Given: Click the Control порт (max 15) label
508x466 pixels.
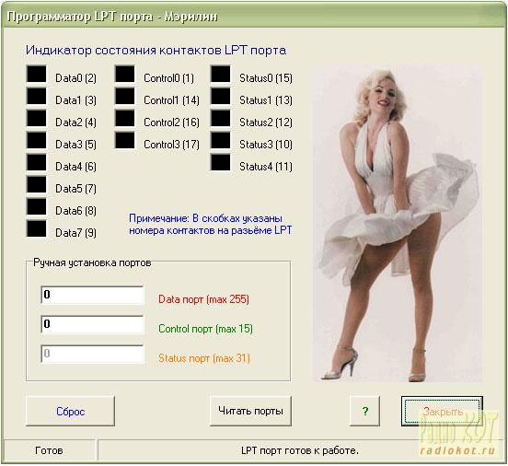Looking at the screenshot, I should point(205,329).
